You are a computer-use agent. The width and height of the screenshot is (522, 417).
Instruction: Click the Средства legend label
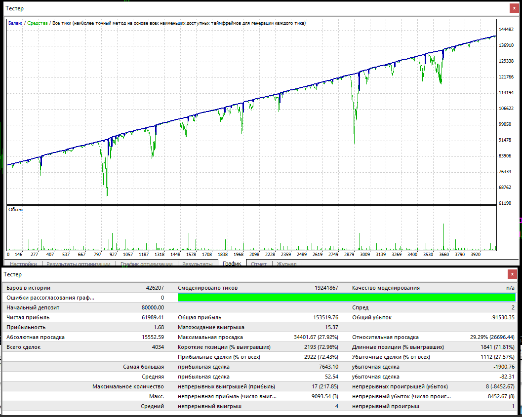point(38,23)
